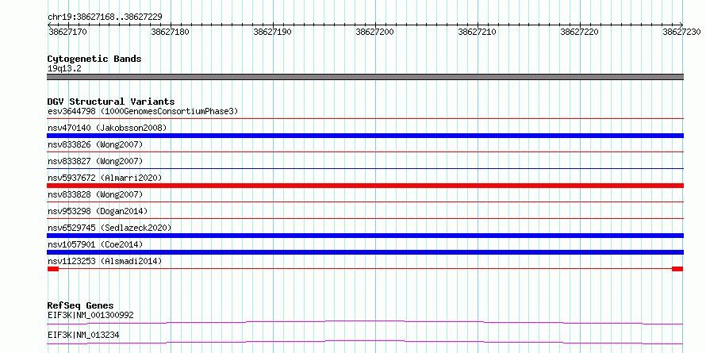Select the Cytogenetic Bands track title
This screenshot has height=353, width=706.
point(94,59)
